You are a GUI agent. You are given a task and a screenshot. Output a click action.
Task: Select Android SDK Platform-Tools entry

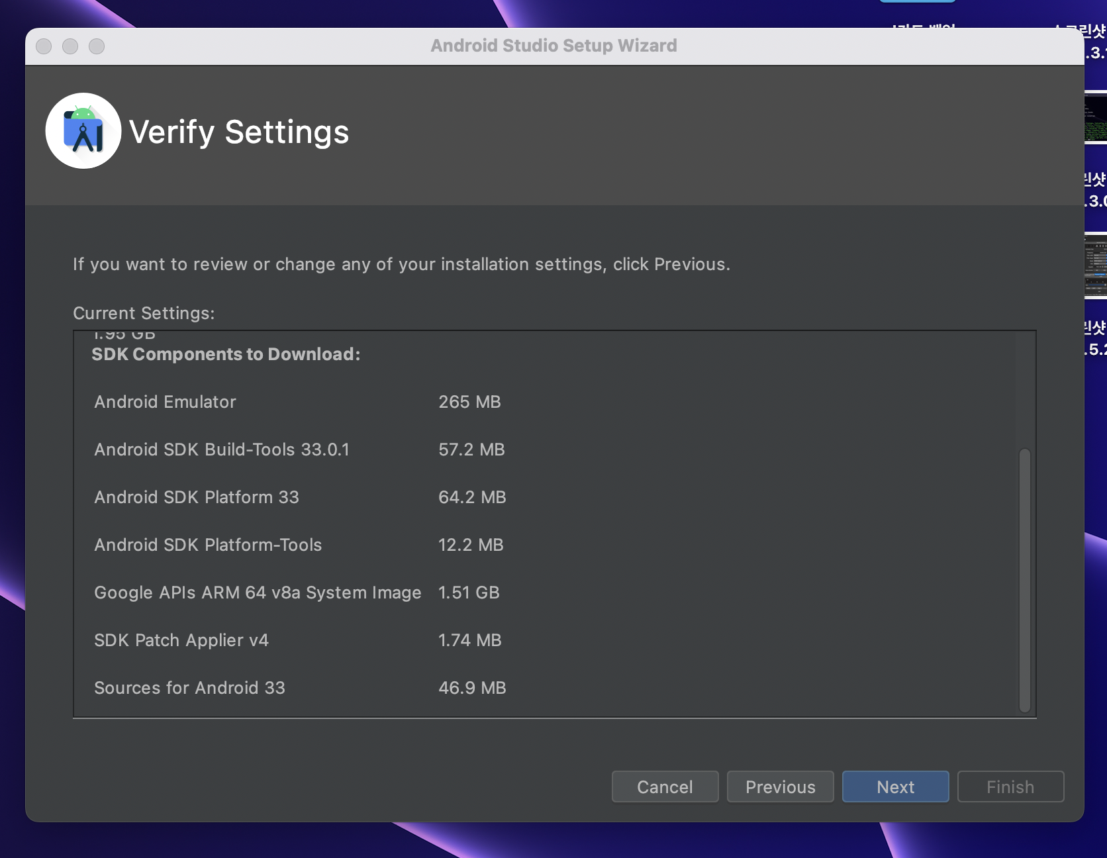208,545
